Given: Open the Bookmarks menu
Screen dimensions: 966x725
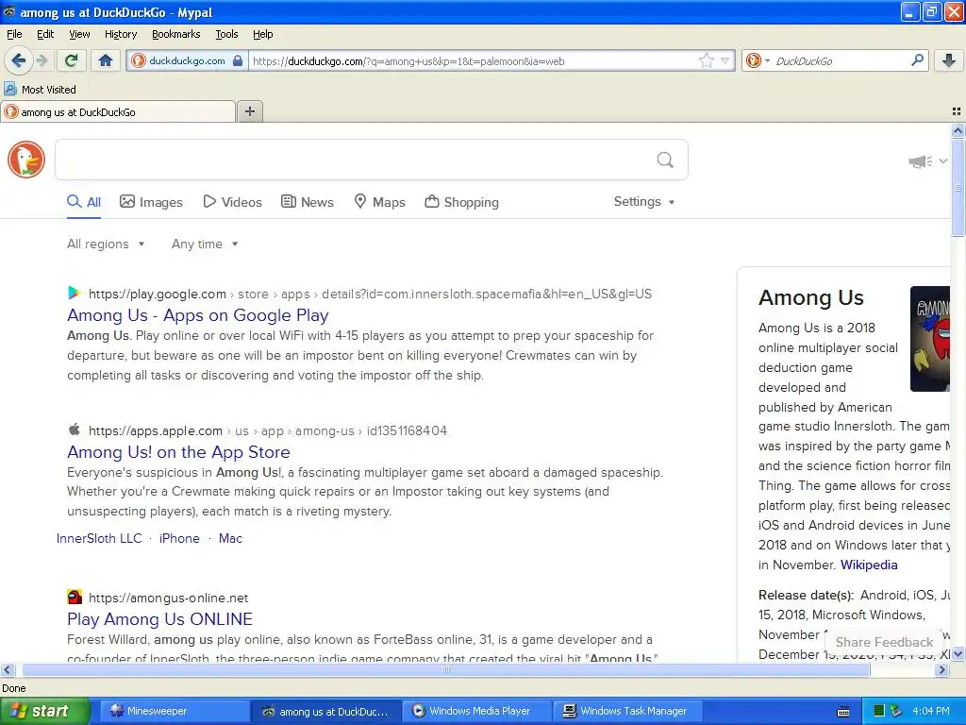Looking at the screenshot, I should click(x=175, y=34).
